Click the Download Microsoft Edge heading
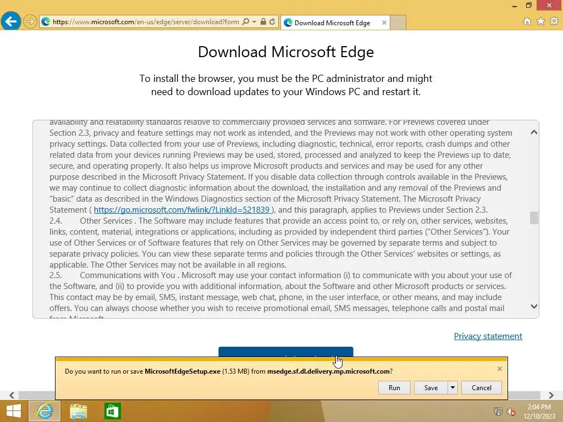 tap(286, 52)
